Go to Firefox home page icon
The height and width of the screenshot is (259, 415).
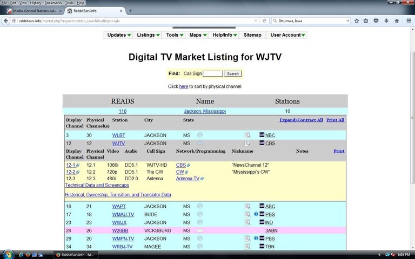397,21
